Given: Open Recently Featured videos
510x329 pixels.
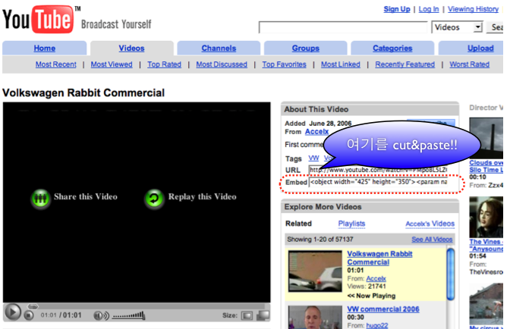Looking at the screenshot, I should (405, 64).
